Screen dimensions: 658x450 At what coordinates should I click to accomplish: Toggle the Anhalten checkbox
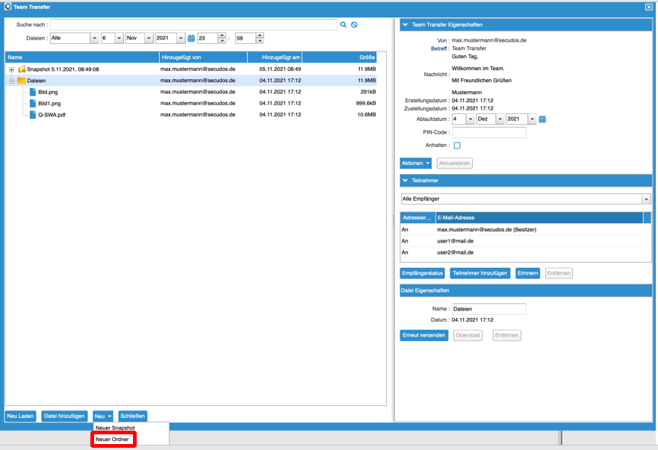tap(457, 146)
